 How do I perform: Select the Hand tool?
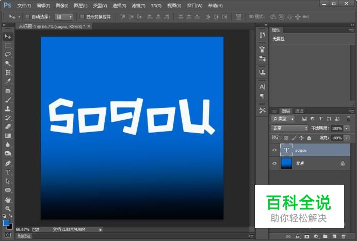click(8, 200)
